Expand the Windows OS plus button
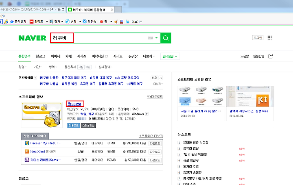Image resolution: width=293 pixels, height=185 pixels. [x=147, y=114]
